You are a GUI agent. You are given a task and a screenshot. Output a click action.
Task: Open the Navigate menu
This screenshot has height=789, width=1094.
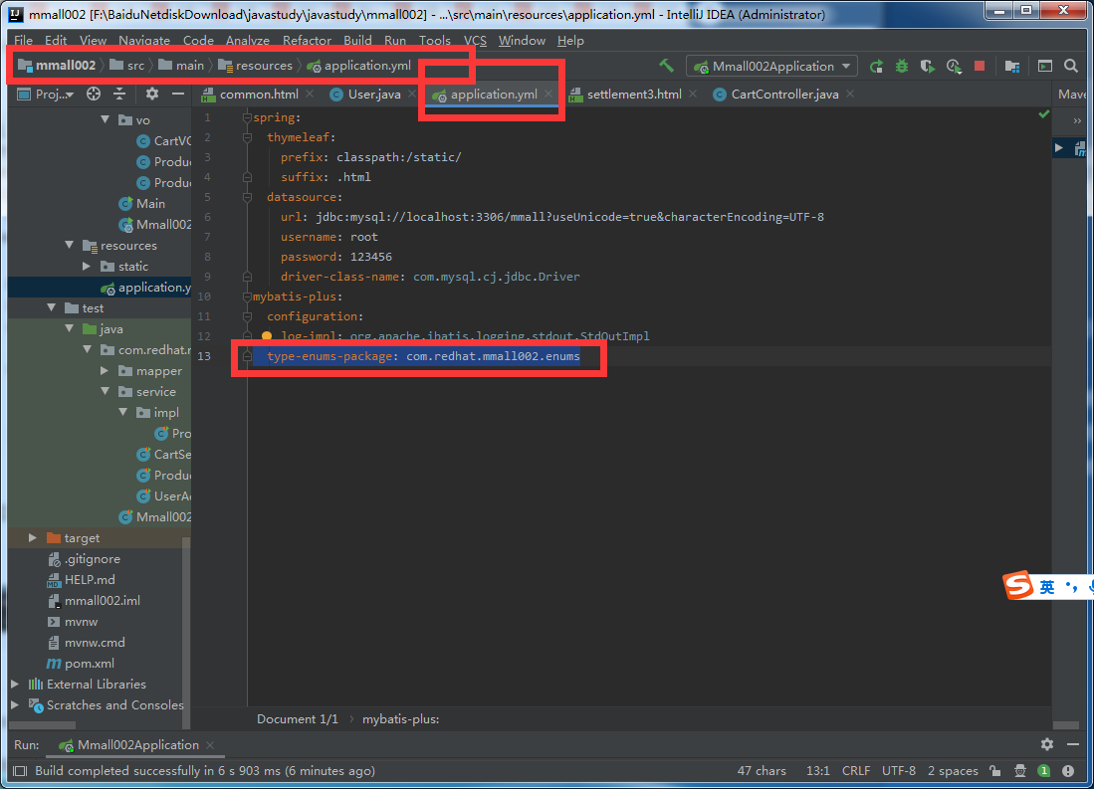point(144,41)
